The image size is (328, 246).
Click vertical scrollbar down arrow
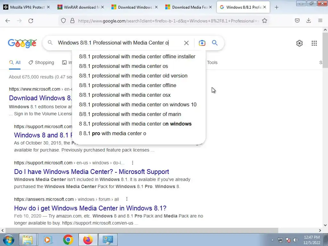(x=325, y=225)
